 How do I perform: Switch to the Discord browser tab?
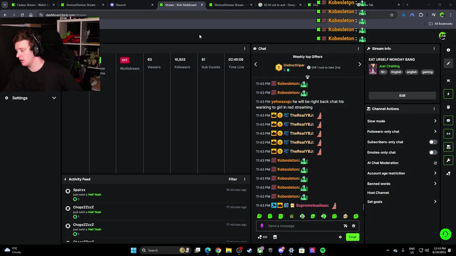tap(132, 5)
